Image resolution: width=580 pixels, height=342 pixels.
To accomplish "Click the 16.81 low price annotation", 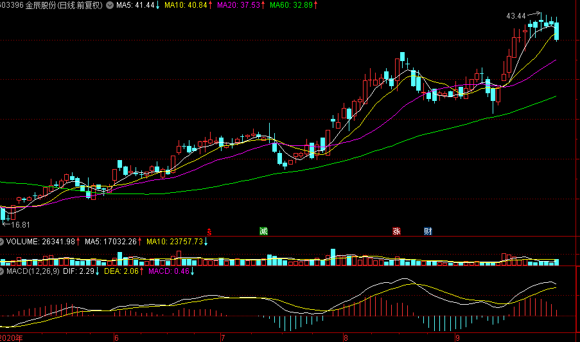I will [21, 224].
